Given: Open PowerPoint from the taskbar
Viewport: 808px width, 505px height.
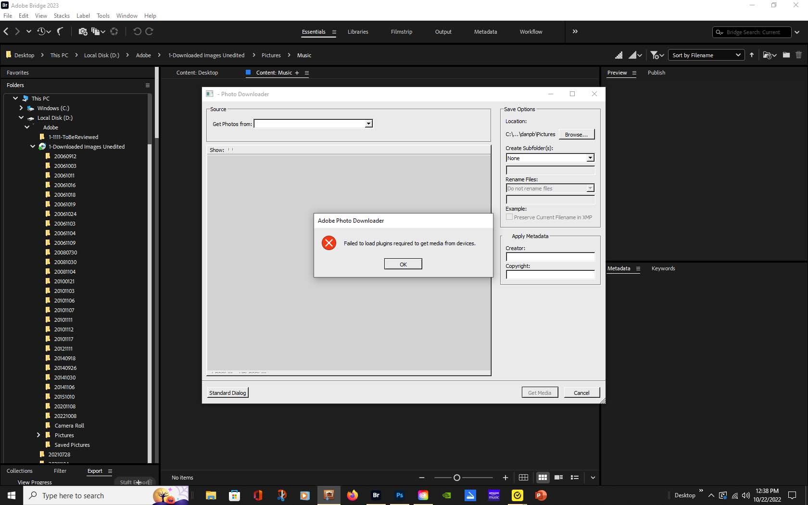Looking at the screenshot, I should click(541, 495).
